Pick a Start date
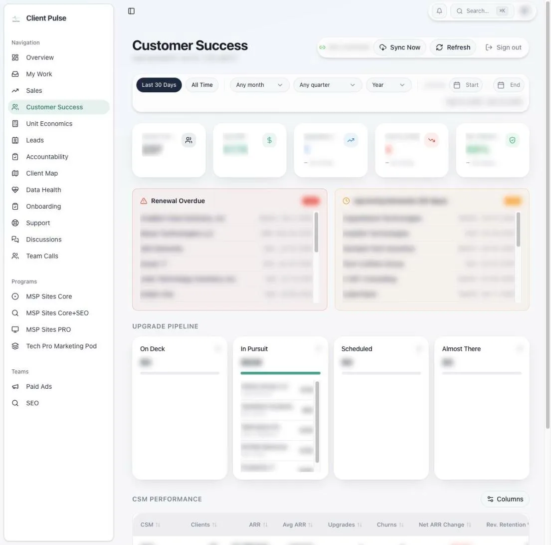This screenshot has width=551, height=545. (466, 85)
